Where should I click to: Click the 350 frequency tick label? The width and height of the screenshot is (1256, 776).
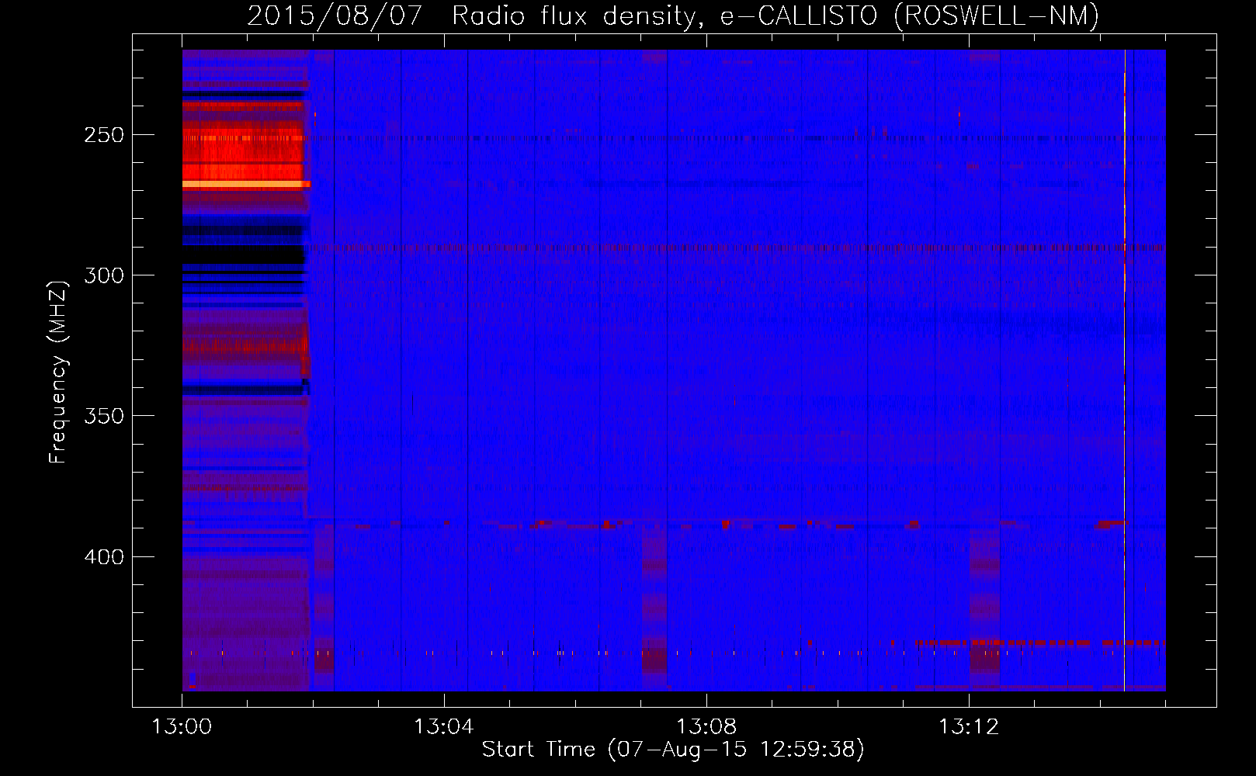point(104,416)
